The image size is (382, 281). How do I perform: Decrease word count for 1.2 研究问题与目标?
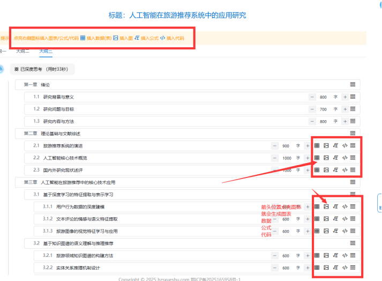312,109
